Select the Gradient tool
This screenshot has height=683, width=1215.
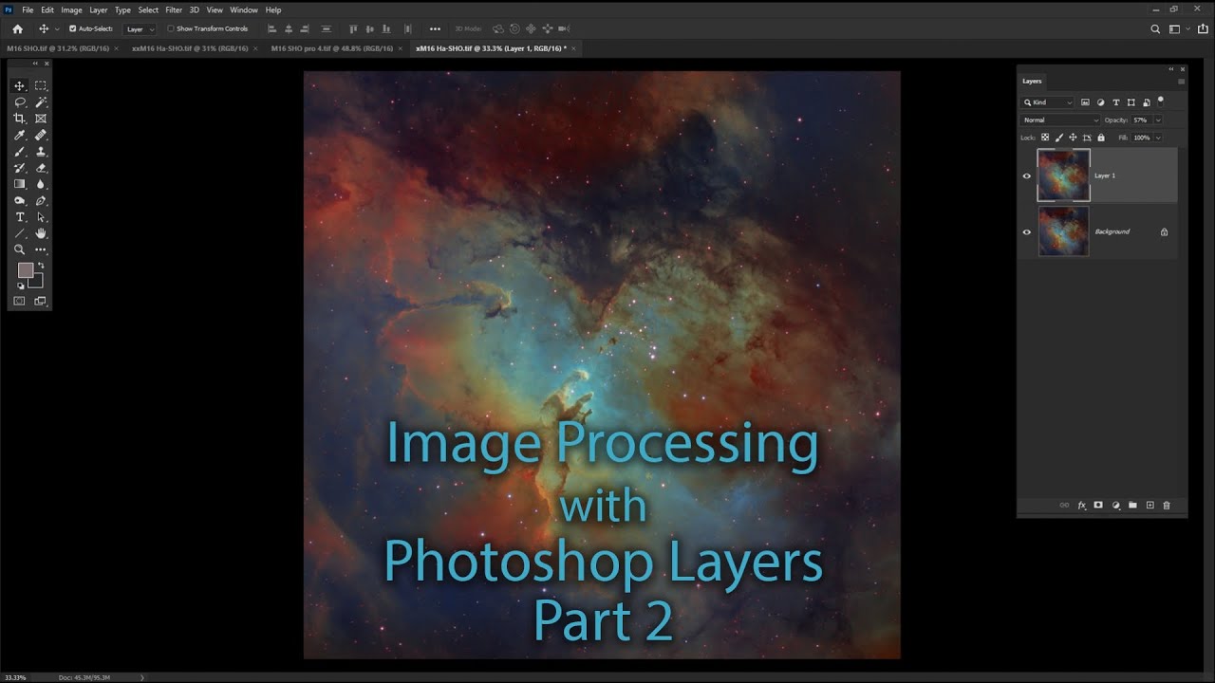(x=19, y=184)
